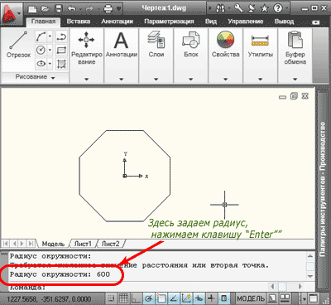Expand the Help icon dropdown arrow
This screenshot has width=331, height=305.
[286, 9]
